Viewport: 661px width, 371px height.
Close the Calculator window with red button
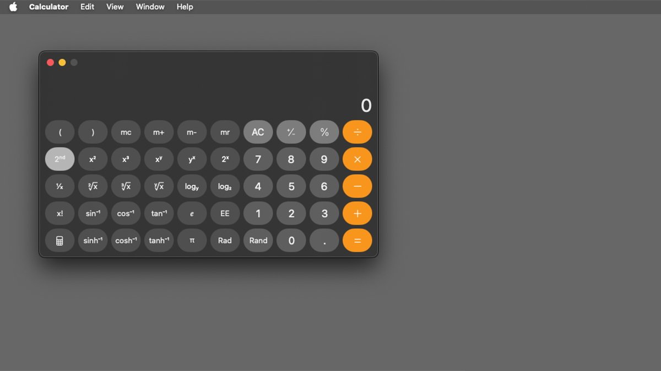pos(50,63)
